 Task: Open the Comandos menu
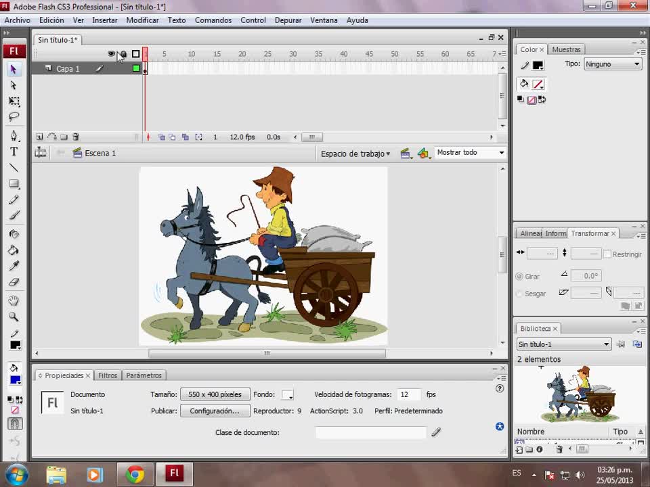213,20
